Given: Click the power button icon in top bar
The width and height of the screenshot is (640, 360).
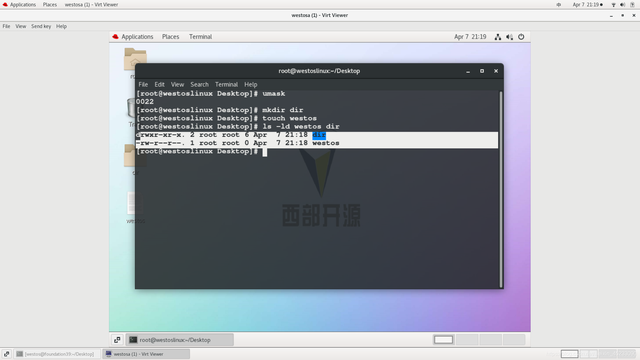Looking at the screenshot, I should [521, 36].
